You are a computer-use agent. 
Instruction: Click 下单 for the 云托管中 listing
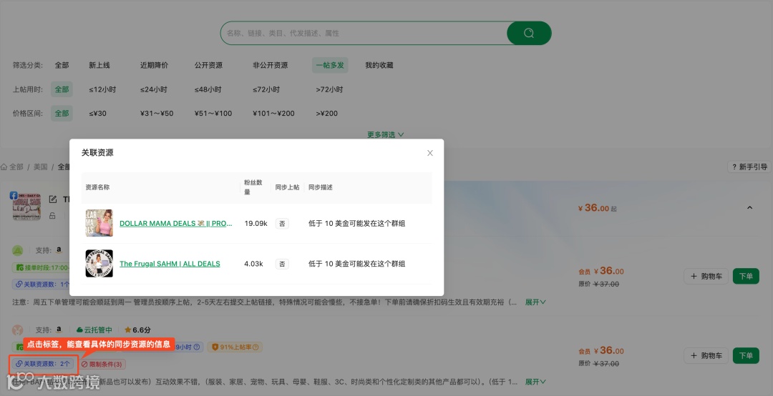(x=746, y=355)
